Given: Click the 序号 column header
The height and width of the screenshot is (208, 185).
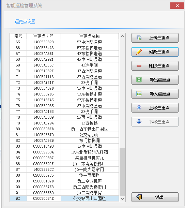Looking at the screenshot, I should point(18,36).
